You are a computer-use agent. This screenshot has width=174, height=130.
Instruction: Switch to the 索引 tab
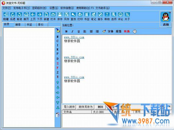(41, 25)
